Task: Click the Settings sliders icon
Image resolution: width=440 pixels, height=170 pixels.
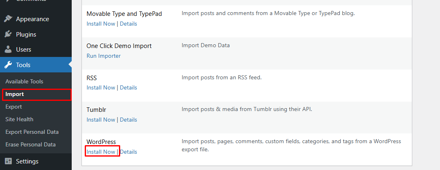Action: (x=8, y=161)
